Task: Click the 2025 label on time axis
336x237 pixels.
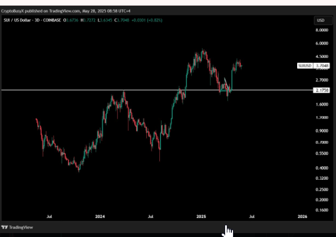Action: 201,216
